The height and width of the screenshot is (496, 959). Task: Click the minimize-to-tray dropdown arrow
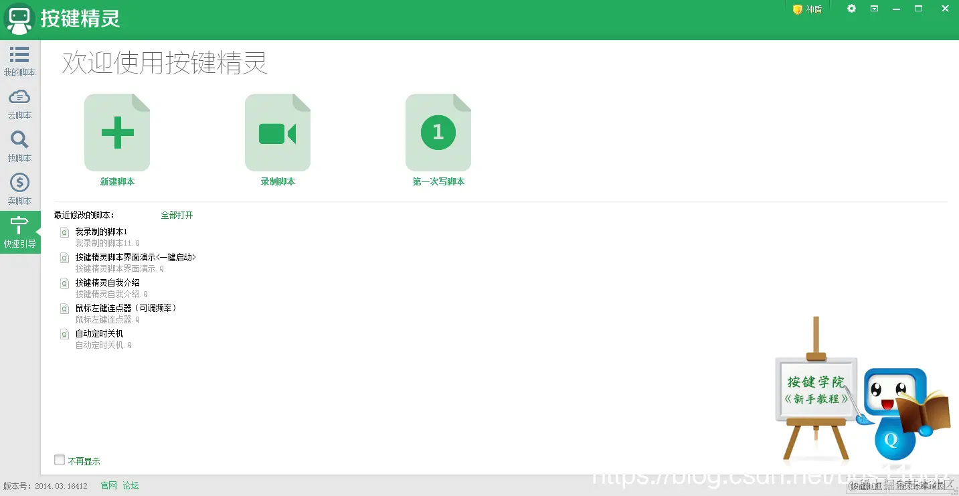tap(873, 9)
